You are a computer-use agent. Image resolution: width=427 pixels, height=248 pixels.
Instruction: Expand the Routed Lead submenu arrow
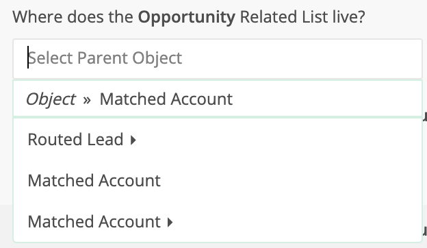pyautogui.click(x=133, y=140)
